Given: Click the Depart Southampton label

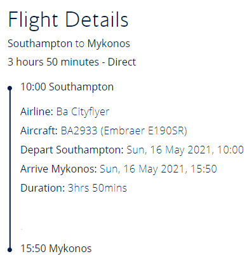Looking at the screenshot, I should pyautogui.click(x=72, y=150).
